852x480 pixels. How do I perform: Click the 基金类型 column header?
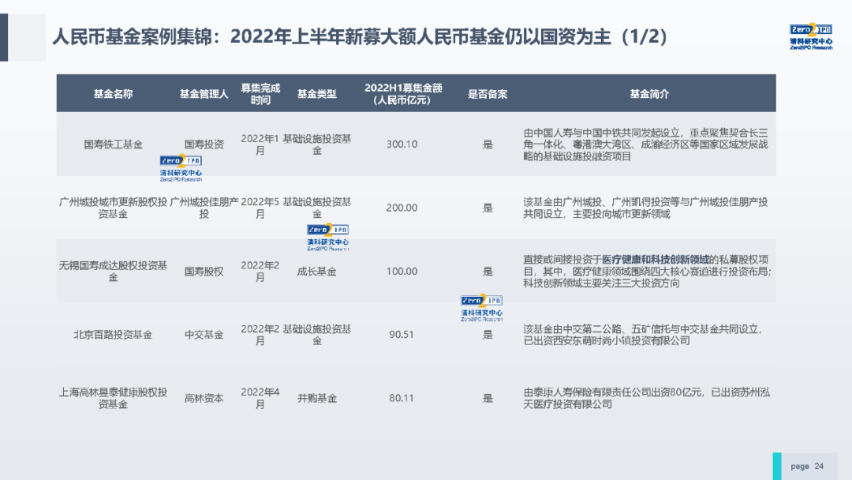coord(316,94)
